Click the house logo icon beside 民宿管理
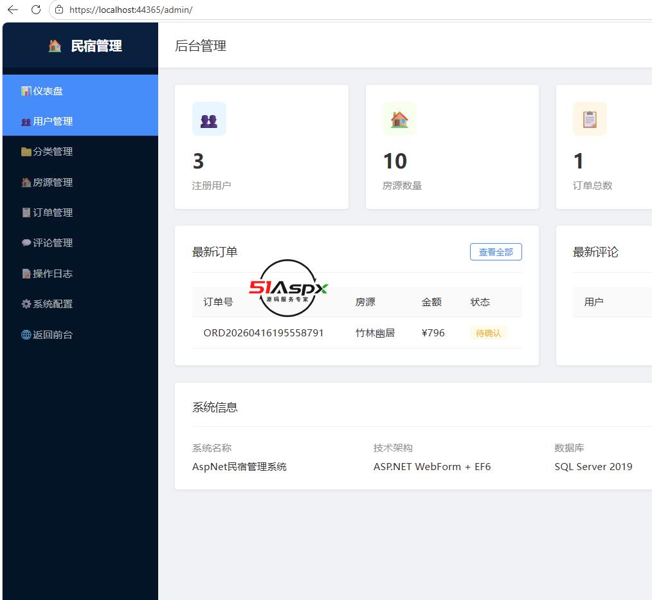 tap(55, 46)
